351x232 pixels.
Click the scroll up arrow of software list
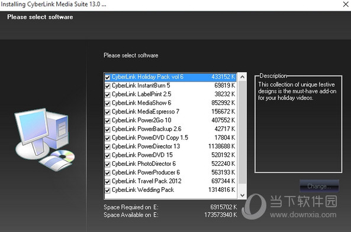(242, 77)
